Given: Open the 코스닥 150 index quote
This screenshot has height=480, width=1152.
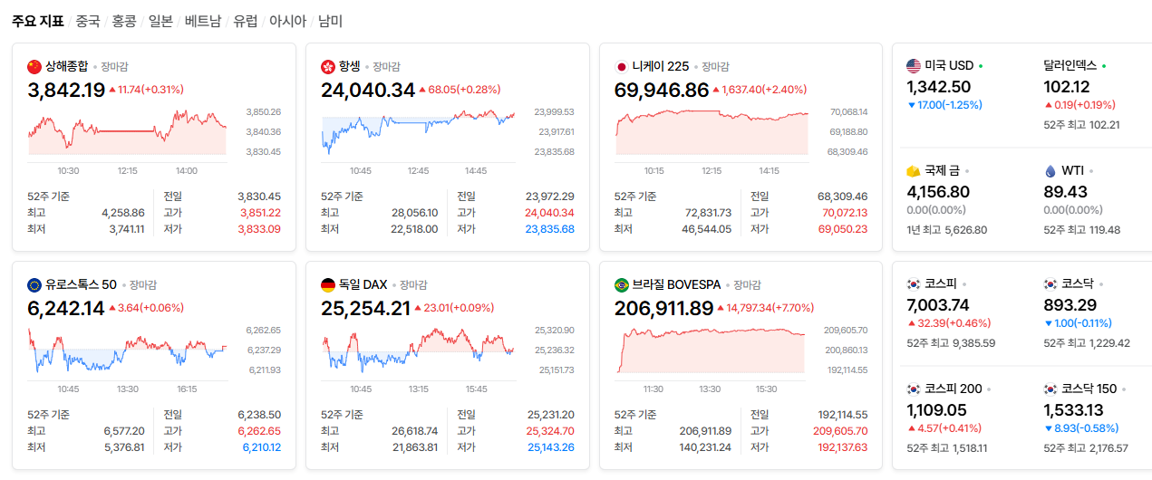Looking at the screenshot, I should (x=1089, y=389).
